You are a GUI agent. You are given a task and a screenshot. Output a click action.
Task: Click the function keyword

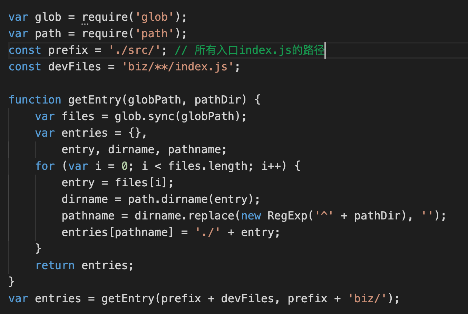pos(35,100)
